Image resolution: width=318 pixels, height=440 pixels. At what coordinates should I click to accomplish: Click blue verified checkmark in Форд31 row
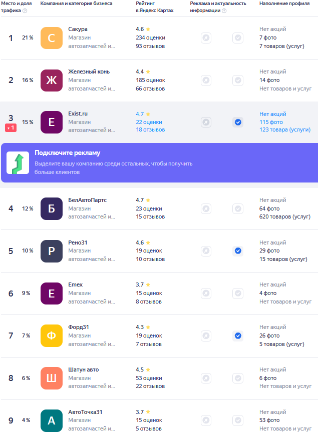tap(238, 335)
